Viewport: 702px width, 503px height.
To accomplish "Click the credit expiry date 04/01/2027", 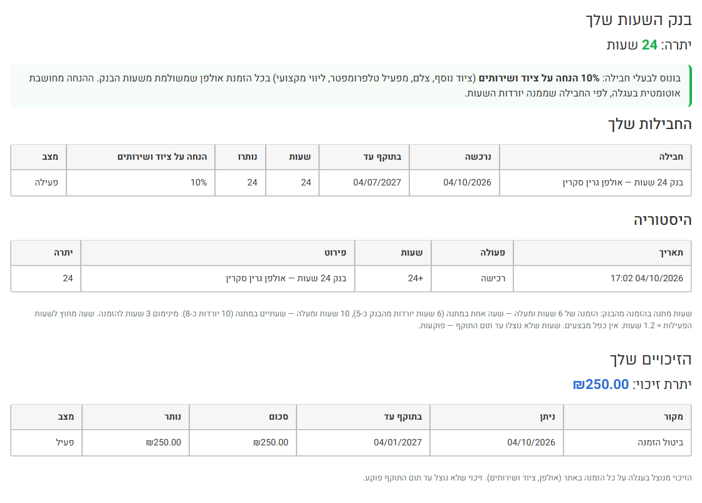I will click(397, 443).
